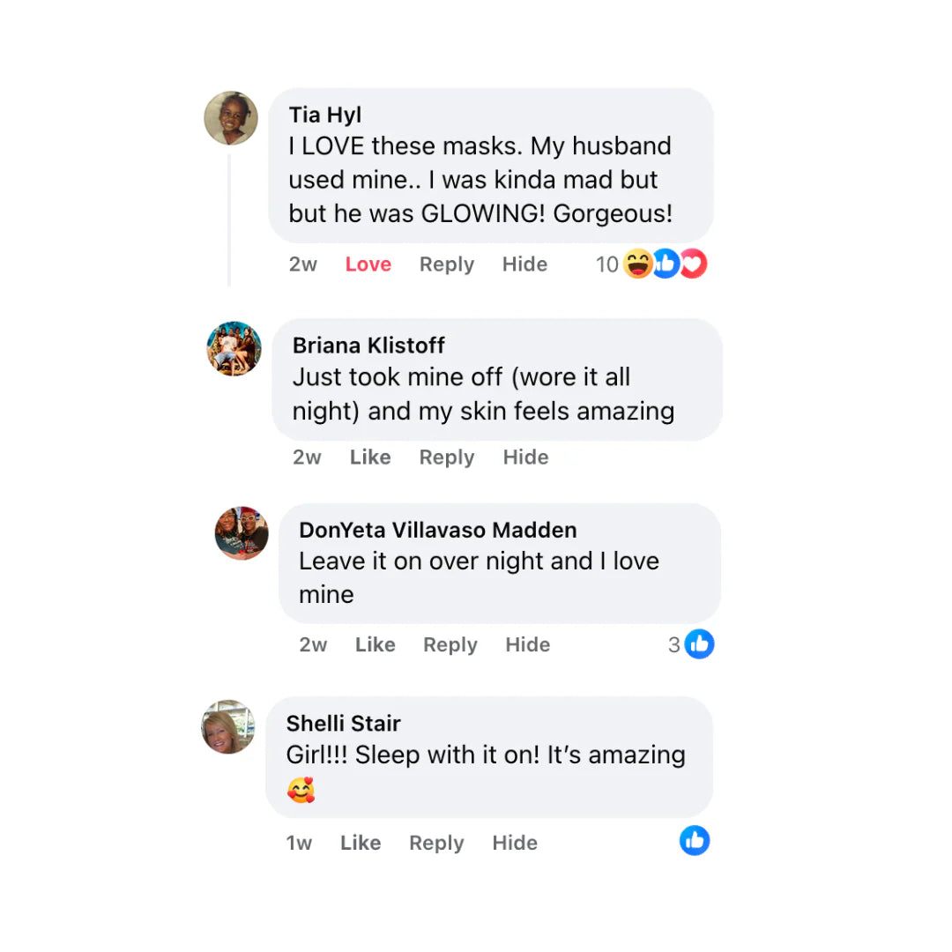Open Shelli Stair's profile photo
Viewport: 952px width, 952px height.
click(228, 726)
